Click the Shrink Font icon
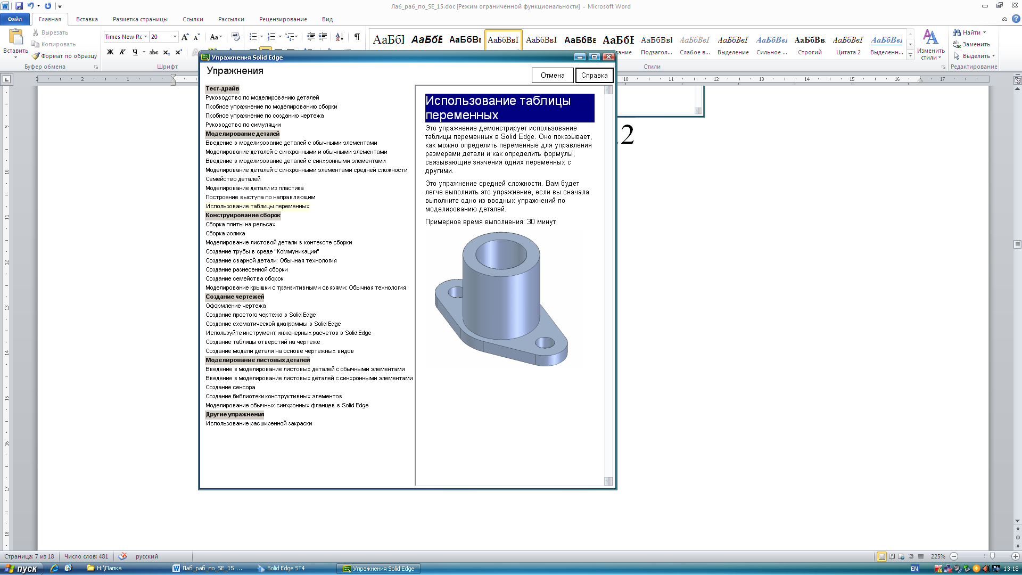Image resolution: width=1022 pixels, height=575 pixels. point(196,37)
